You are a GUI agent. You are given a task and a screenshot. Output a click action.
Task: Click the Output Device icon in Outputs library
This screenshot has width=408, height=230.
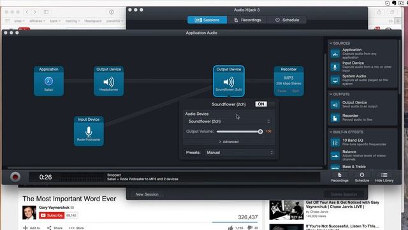(x=335, y=105)
